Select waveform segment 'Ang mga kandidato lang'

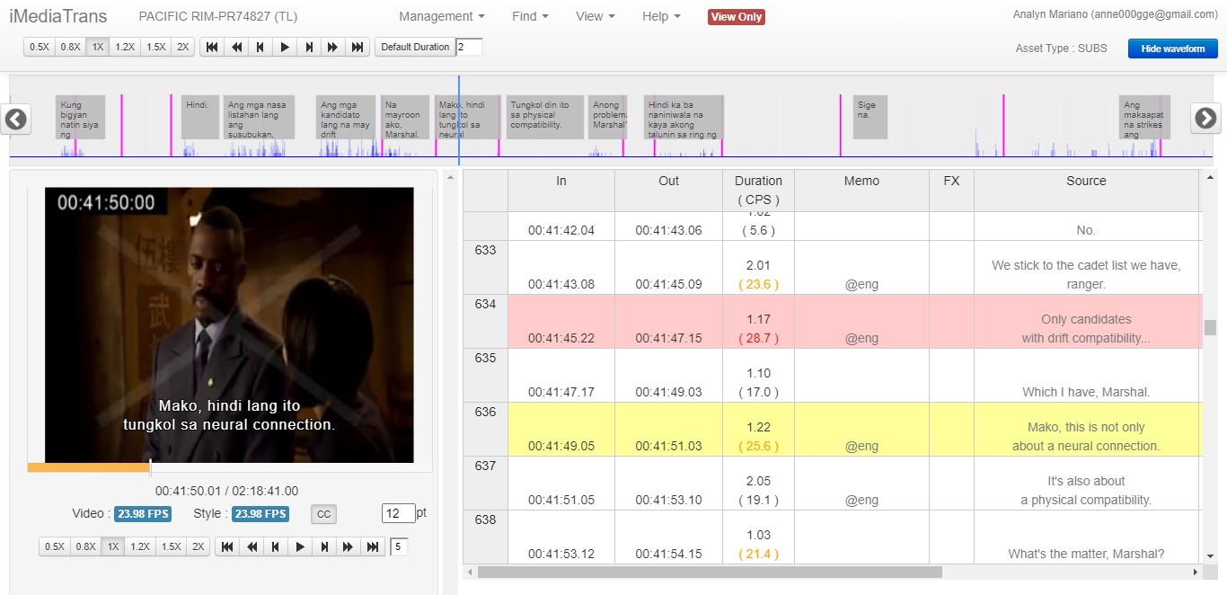(347, 118)
